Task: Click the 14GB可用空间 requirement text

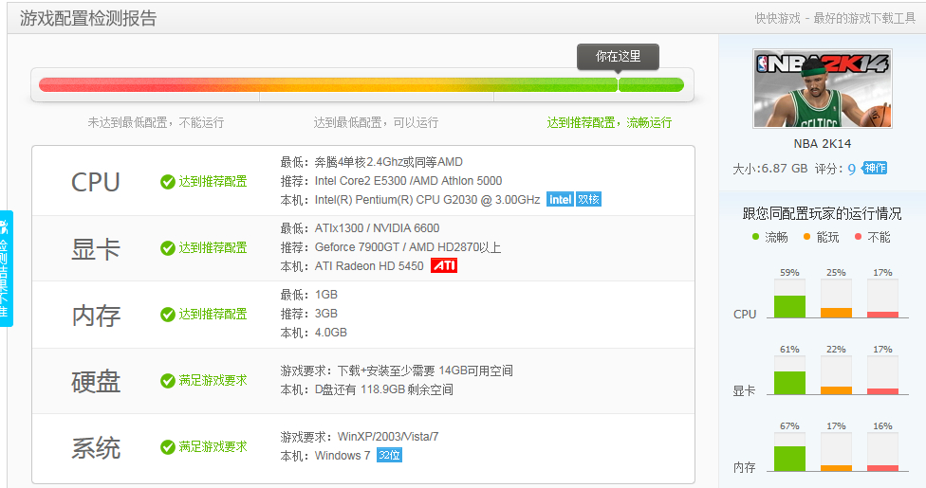Action: tap(475, 371)
